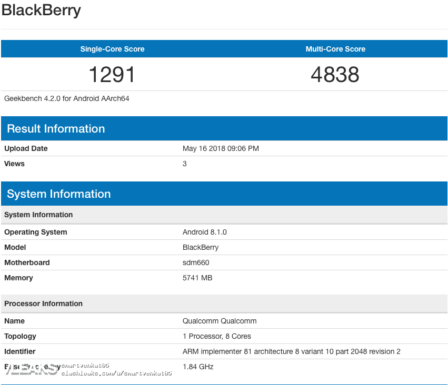Image resolution: width=448 pixels, height=385 pixels.
Task: Click the Geekbench 4.2.0 version text
Action: (x=67, y=98)
